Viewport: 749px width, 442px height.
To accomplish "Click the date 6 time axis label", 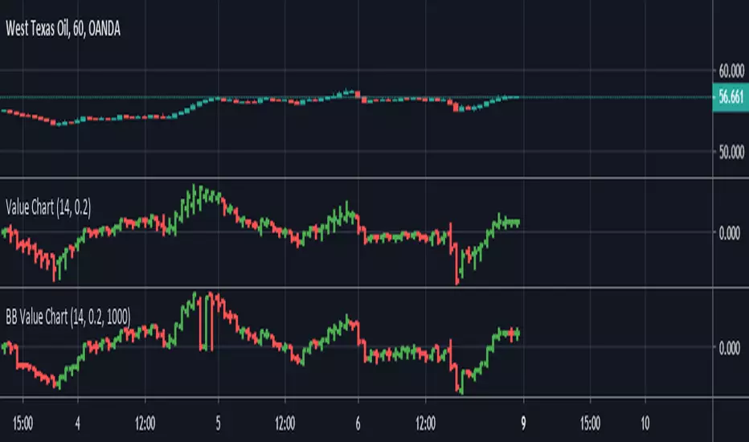I will click(358, 424).
